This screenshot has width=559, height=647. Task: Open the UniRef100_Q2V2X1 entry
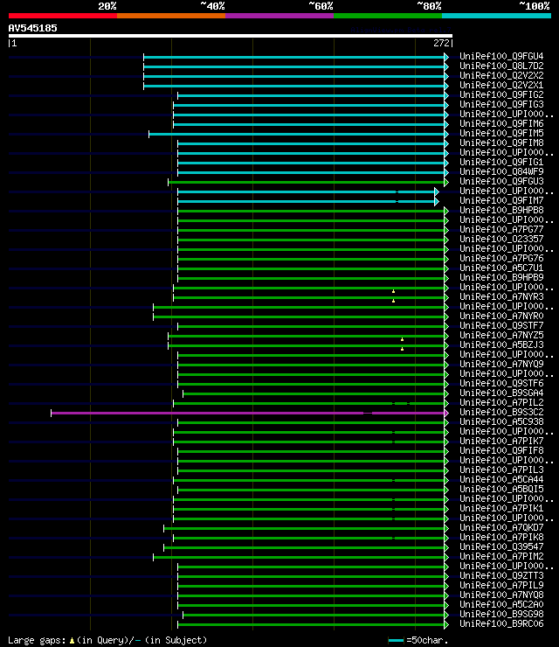click(501, 85)
